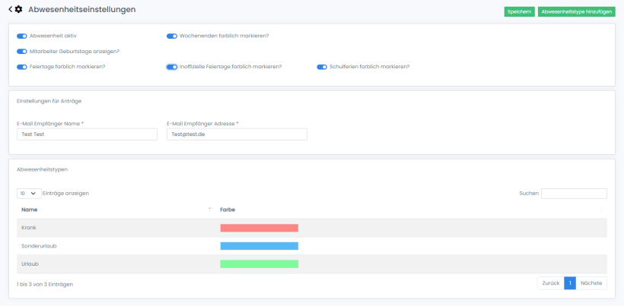
Task: Disable Wochenenden farblich markieren switch
Action: (x=172, y=36)
